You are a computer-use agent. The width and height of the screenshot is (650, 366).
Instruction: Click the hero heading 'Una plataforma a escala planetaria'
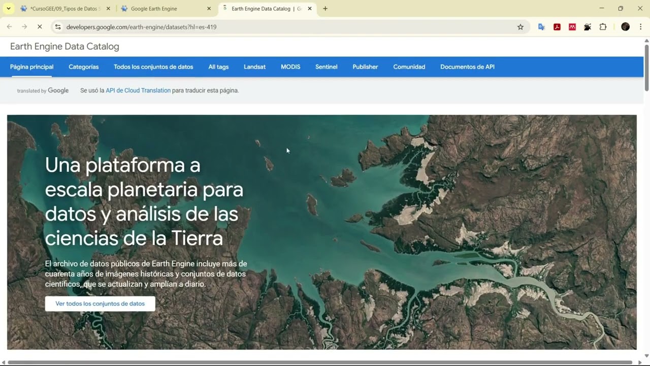point(144,201)
